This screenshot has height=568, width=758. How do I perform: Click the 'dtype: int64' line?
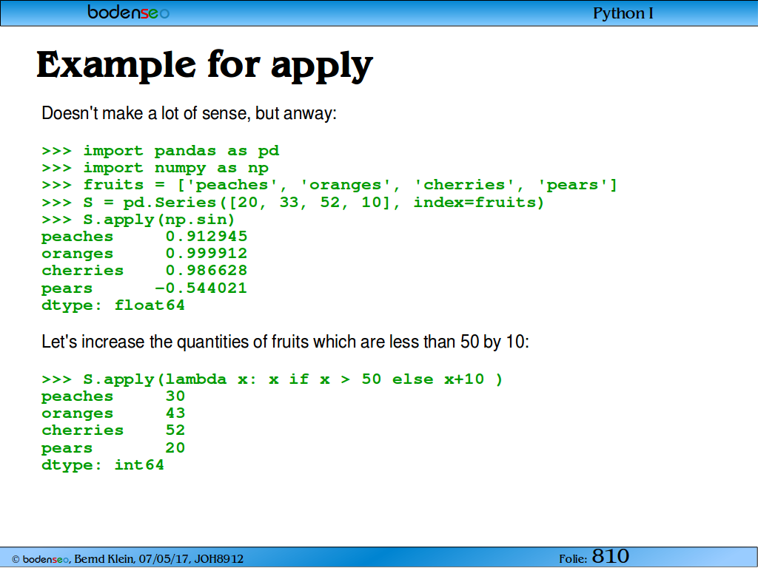103,465
